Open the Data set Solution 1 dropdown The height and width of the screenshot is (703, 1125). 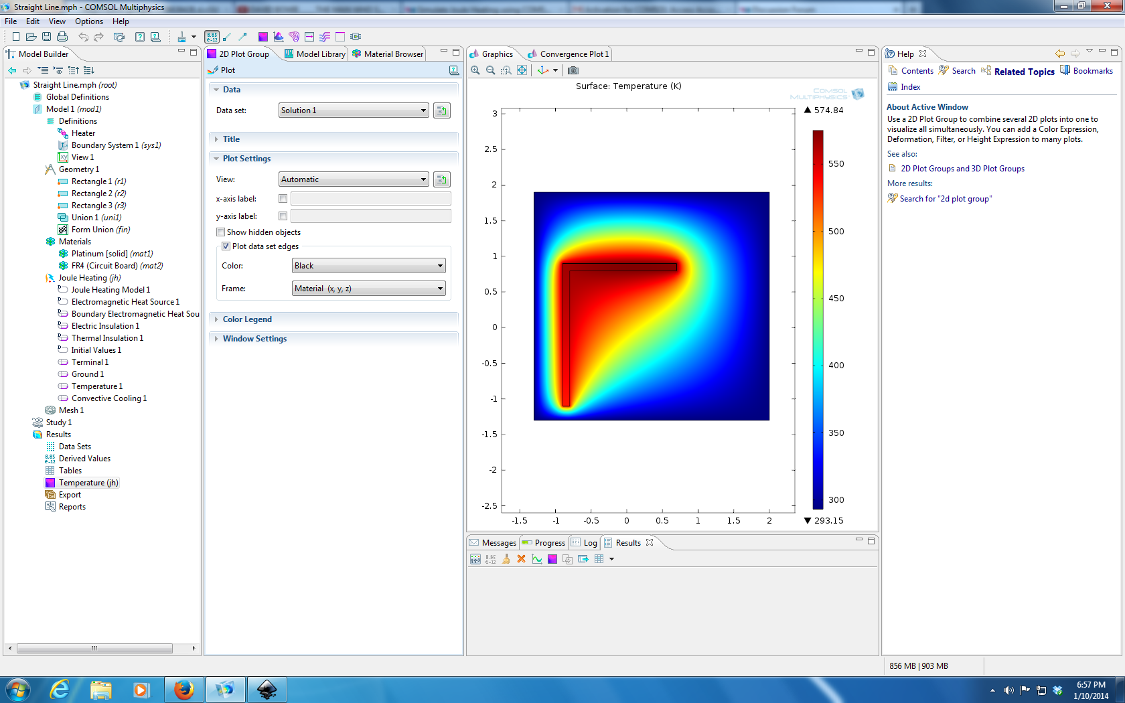(x=354, y=110)
